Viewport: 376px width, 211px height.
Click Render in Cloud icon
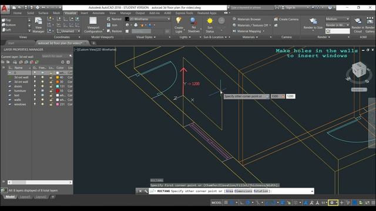(358, 21)
